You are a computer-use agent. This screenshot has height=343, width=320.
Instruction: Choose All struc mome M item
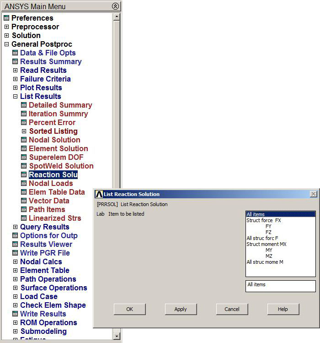[x=265, y=262]
